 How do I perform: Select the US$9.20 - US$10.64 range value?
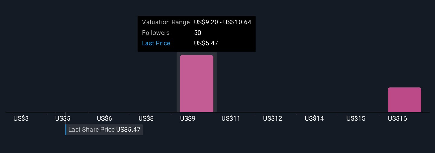222,22
